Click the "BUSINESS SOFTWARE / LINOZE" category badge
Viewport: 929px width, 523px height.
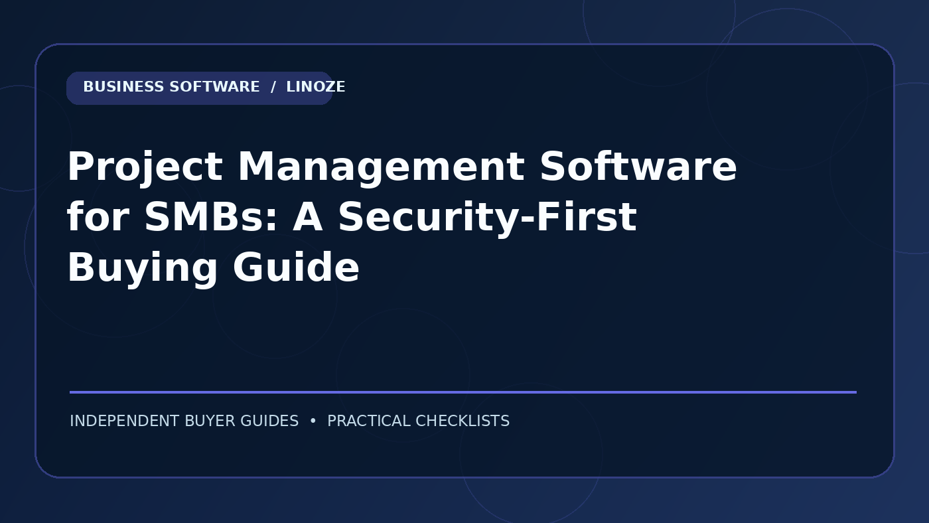(199, 88)
